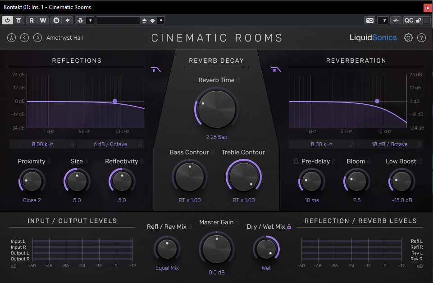Toggle the Proximity lock icon

[50, 161]
